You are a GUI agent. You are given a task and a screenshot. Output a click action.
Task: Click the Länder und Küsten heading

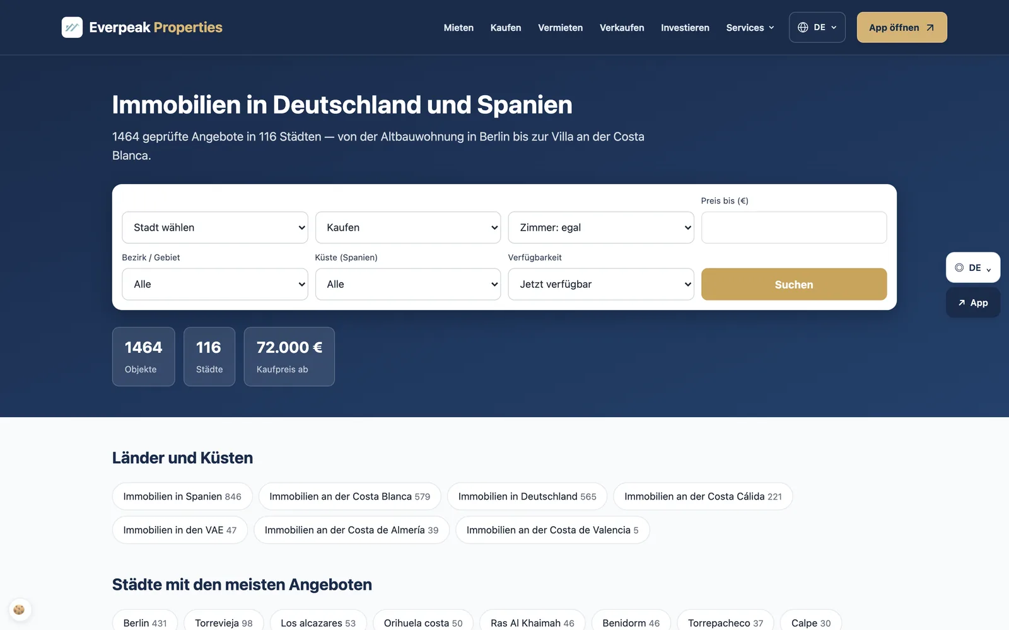pyautogui.click(x=182, y=458)
